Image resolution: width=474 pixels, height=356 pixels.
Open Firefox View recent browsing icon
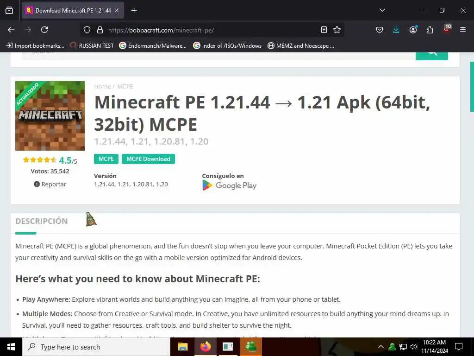[9, 10]
